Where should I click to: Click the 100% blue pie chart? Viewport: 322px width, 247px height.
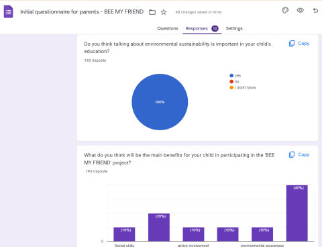(160, 102)
